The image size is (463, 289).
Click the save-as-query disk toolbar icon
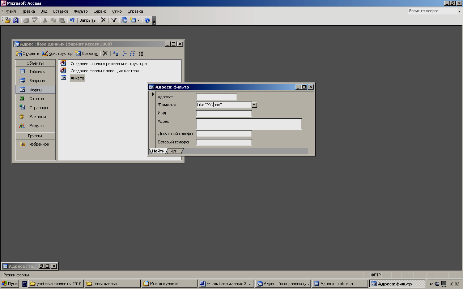(16, 20)
